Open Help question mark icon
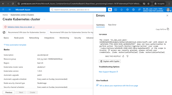This screenshot has height=95, width=172. pos(133,10)
